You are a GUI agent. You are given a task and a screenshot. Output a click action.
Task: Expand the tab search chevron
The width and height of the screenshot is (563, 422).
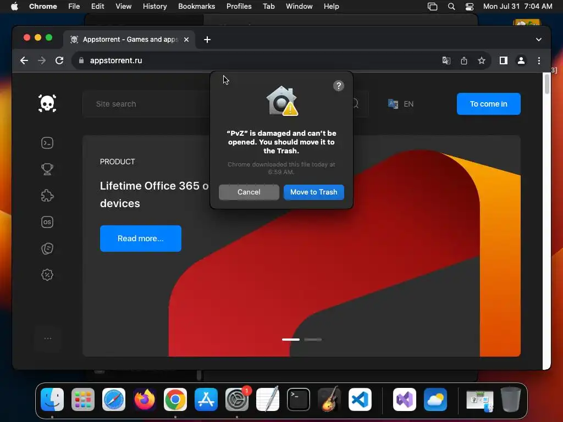tap(539, 40)
